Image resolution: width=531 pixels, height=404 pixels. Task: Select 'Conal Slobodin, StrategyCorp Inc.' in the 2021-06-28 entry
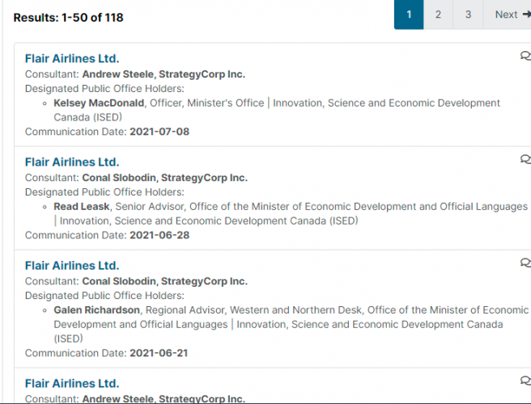(165, 178)
